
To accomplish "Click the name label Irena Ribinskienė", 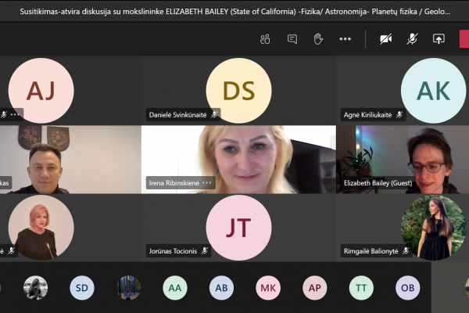I will (x=174, y=182).
